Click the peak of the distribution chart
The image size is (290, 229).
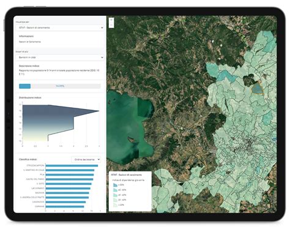coord(99,111)
